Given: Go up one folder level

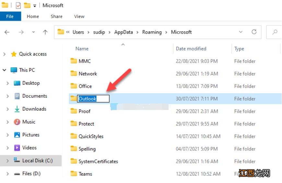Looking at the screenshot, I should point(45,32).
